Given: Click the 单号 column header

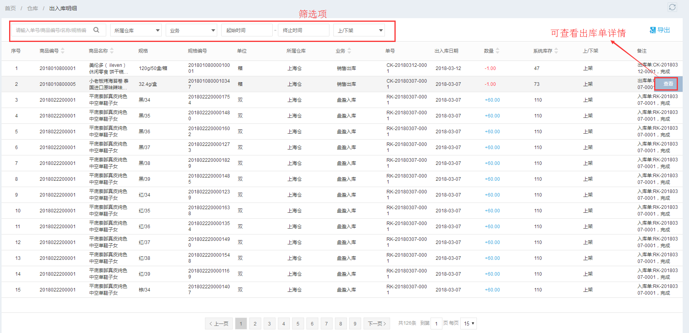Looking at the screenshot, I should click(390, 51).
